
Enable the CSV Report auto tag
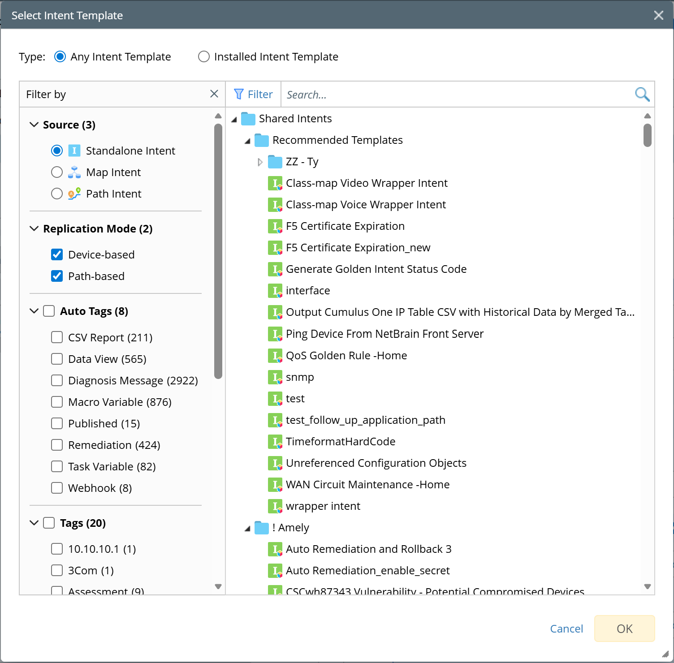[57, 337]
